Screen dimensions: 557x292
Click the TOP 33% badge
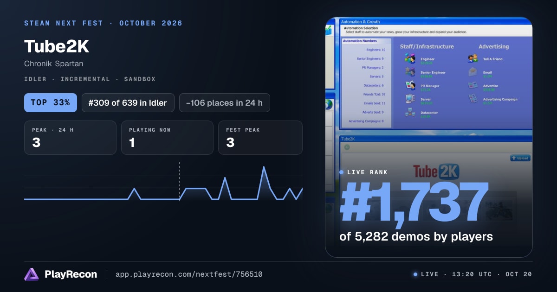[x=50, y=103]
